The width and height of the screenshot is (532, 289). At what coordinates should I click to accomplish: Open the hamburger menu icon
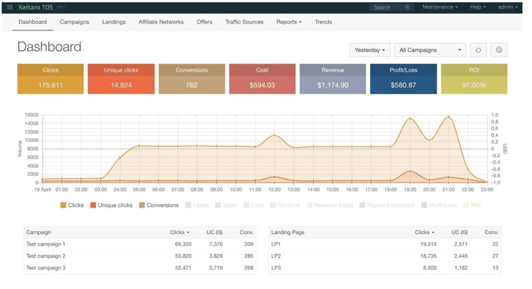(10, 7)
